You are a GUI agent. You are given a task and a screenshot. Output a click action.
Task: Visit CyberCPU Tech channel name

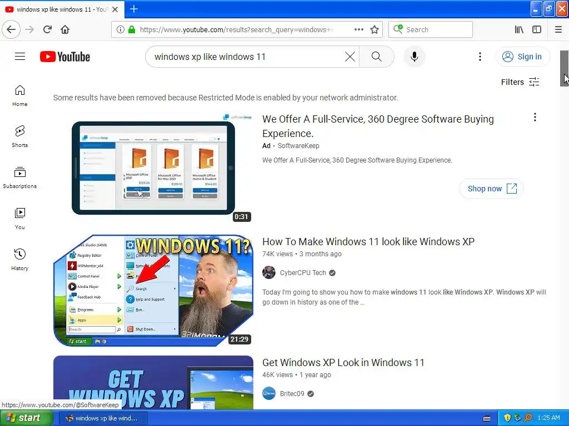pyautogui.click(x=303, y=273)
